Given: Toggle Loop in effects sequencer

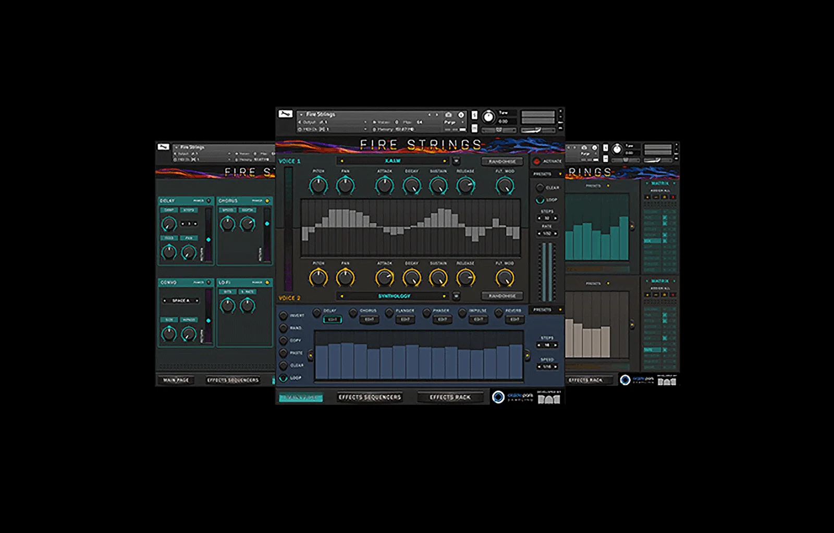Looking at the screenshot, I should point(284,378).
